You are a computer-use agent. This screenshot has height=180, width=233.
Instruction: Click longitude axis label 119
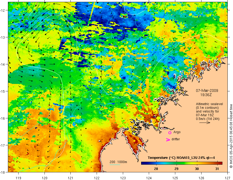point(19,178)
